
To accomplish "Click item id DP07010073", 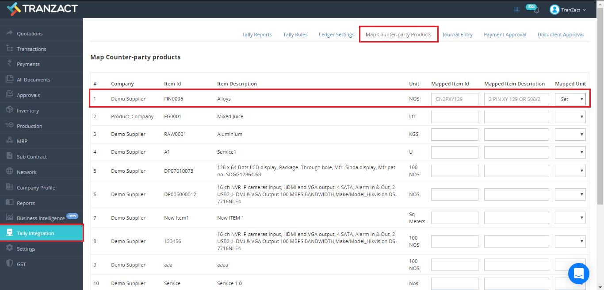I will point(179,171).
